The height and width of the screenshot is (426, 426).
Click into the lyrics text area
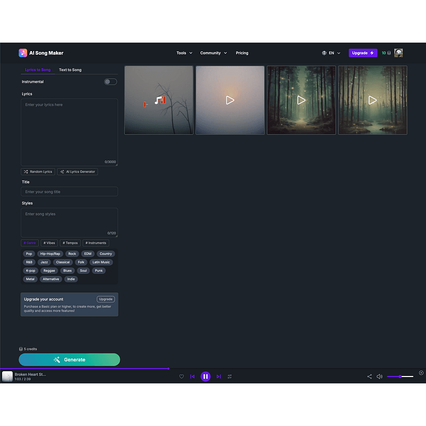(69, 132)
